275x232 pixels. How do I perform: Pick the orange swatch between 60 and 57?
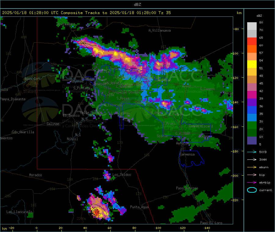[x=252, y=49]
